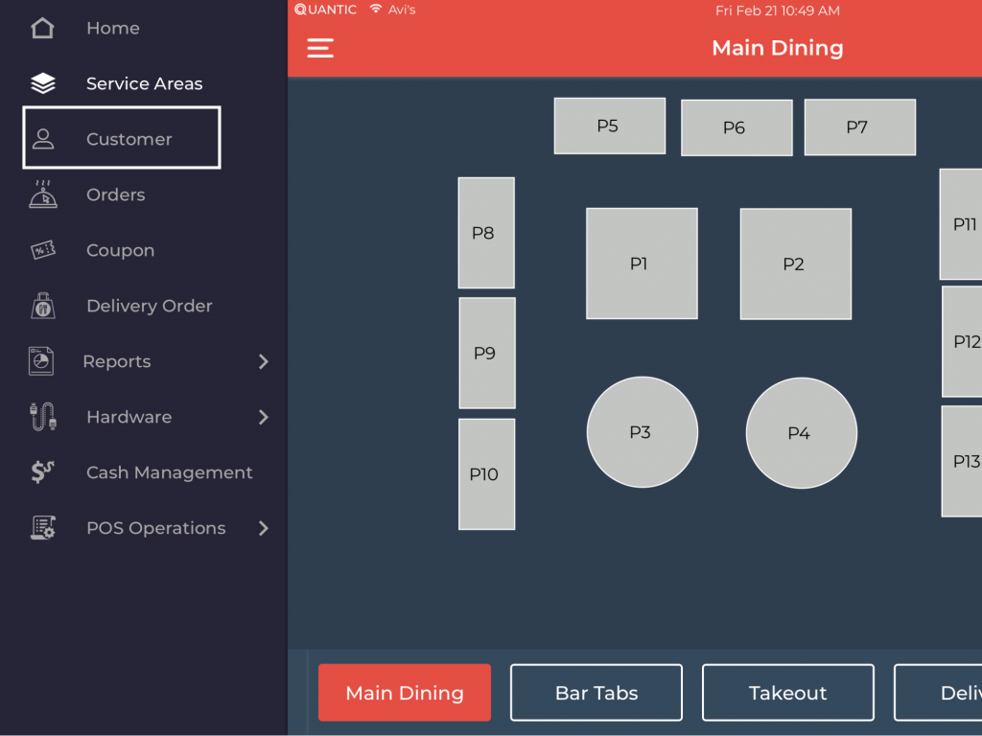Select round table P4
The width and height of the screenshot is (982, 736).
(x=801, y=433)
